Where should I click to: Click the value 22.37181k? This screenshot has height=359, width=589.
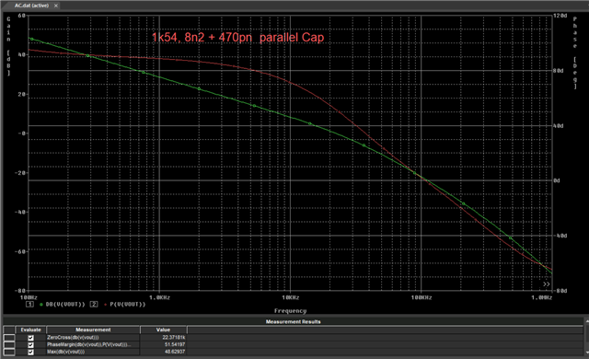174,338
